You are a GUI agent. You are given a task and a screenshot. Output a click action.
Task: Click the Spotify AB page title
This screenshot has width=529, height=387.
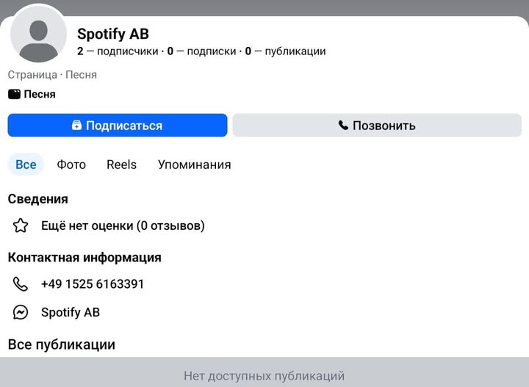[113, 34]
